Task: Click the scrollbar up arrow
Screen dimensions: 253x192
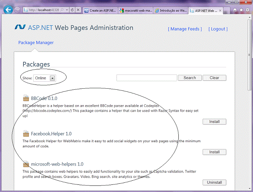Action: coord(250,18)
